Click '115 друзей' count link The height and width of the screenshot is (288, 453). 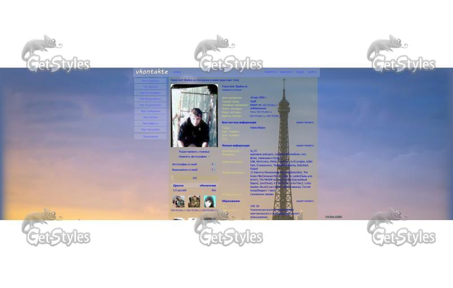pos(180,191)
